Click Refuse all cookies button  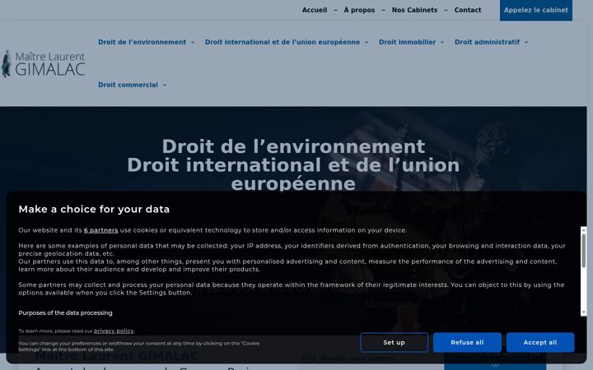pyautogui.click(x=467, y=342)
